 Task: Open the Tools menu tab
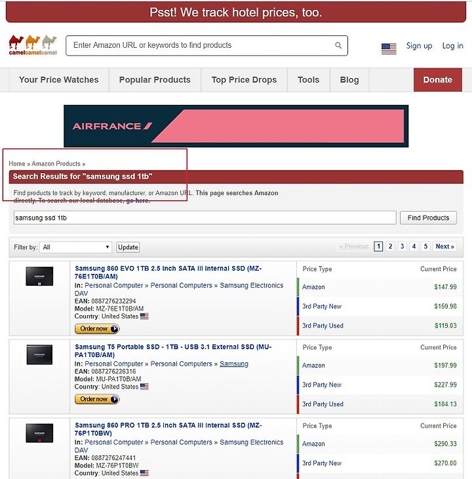[309, 80]
